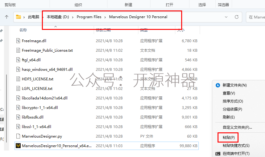Click Marvelous Designer 10 Personal breadcrumb

pyautogui.click(x=138, y=17)
